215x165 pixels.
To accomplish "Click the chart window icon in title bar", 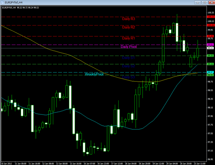I will click(x=2, y=3).
